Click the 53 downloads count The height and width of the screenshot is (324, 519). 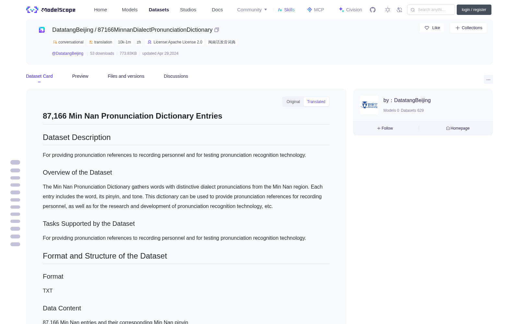pos(102,53)
